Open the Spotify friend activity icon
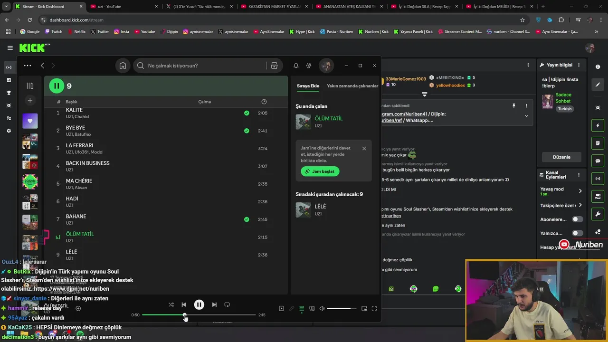 [x=309, y=66]
